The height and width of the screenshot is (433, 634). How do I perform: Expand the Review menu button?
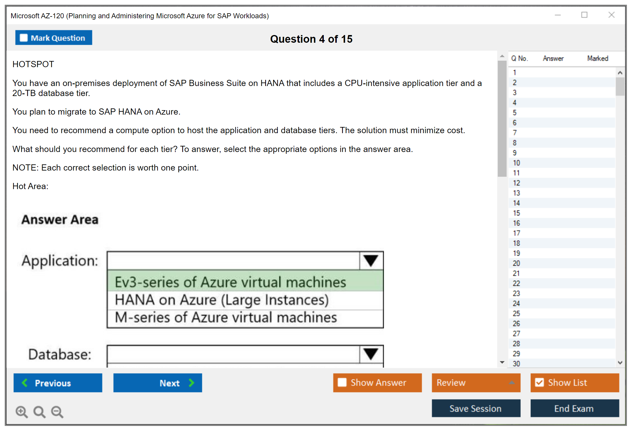point(476,382)
